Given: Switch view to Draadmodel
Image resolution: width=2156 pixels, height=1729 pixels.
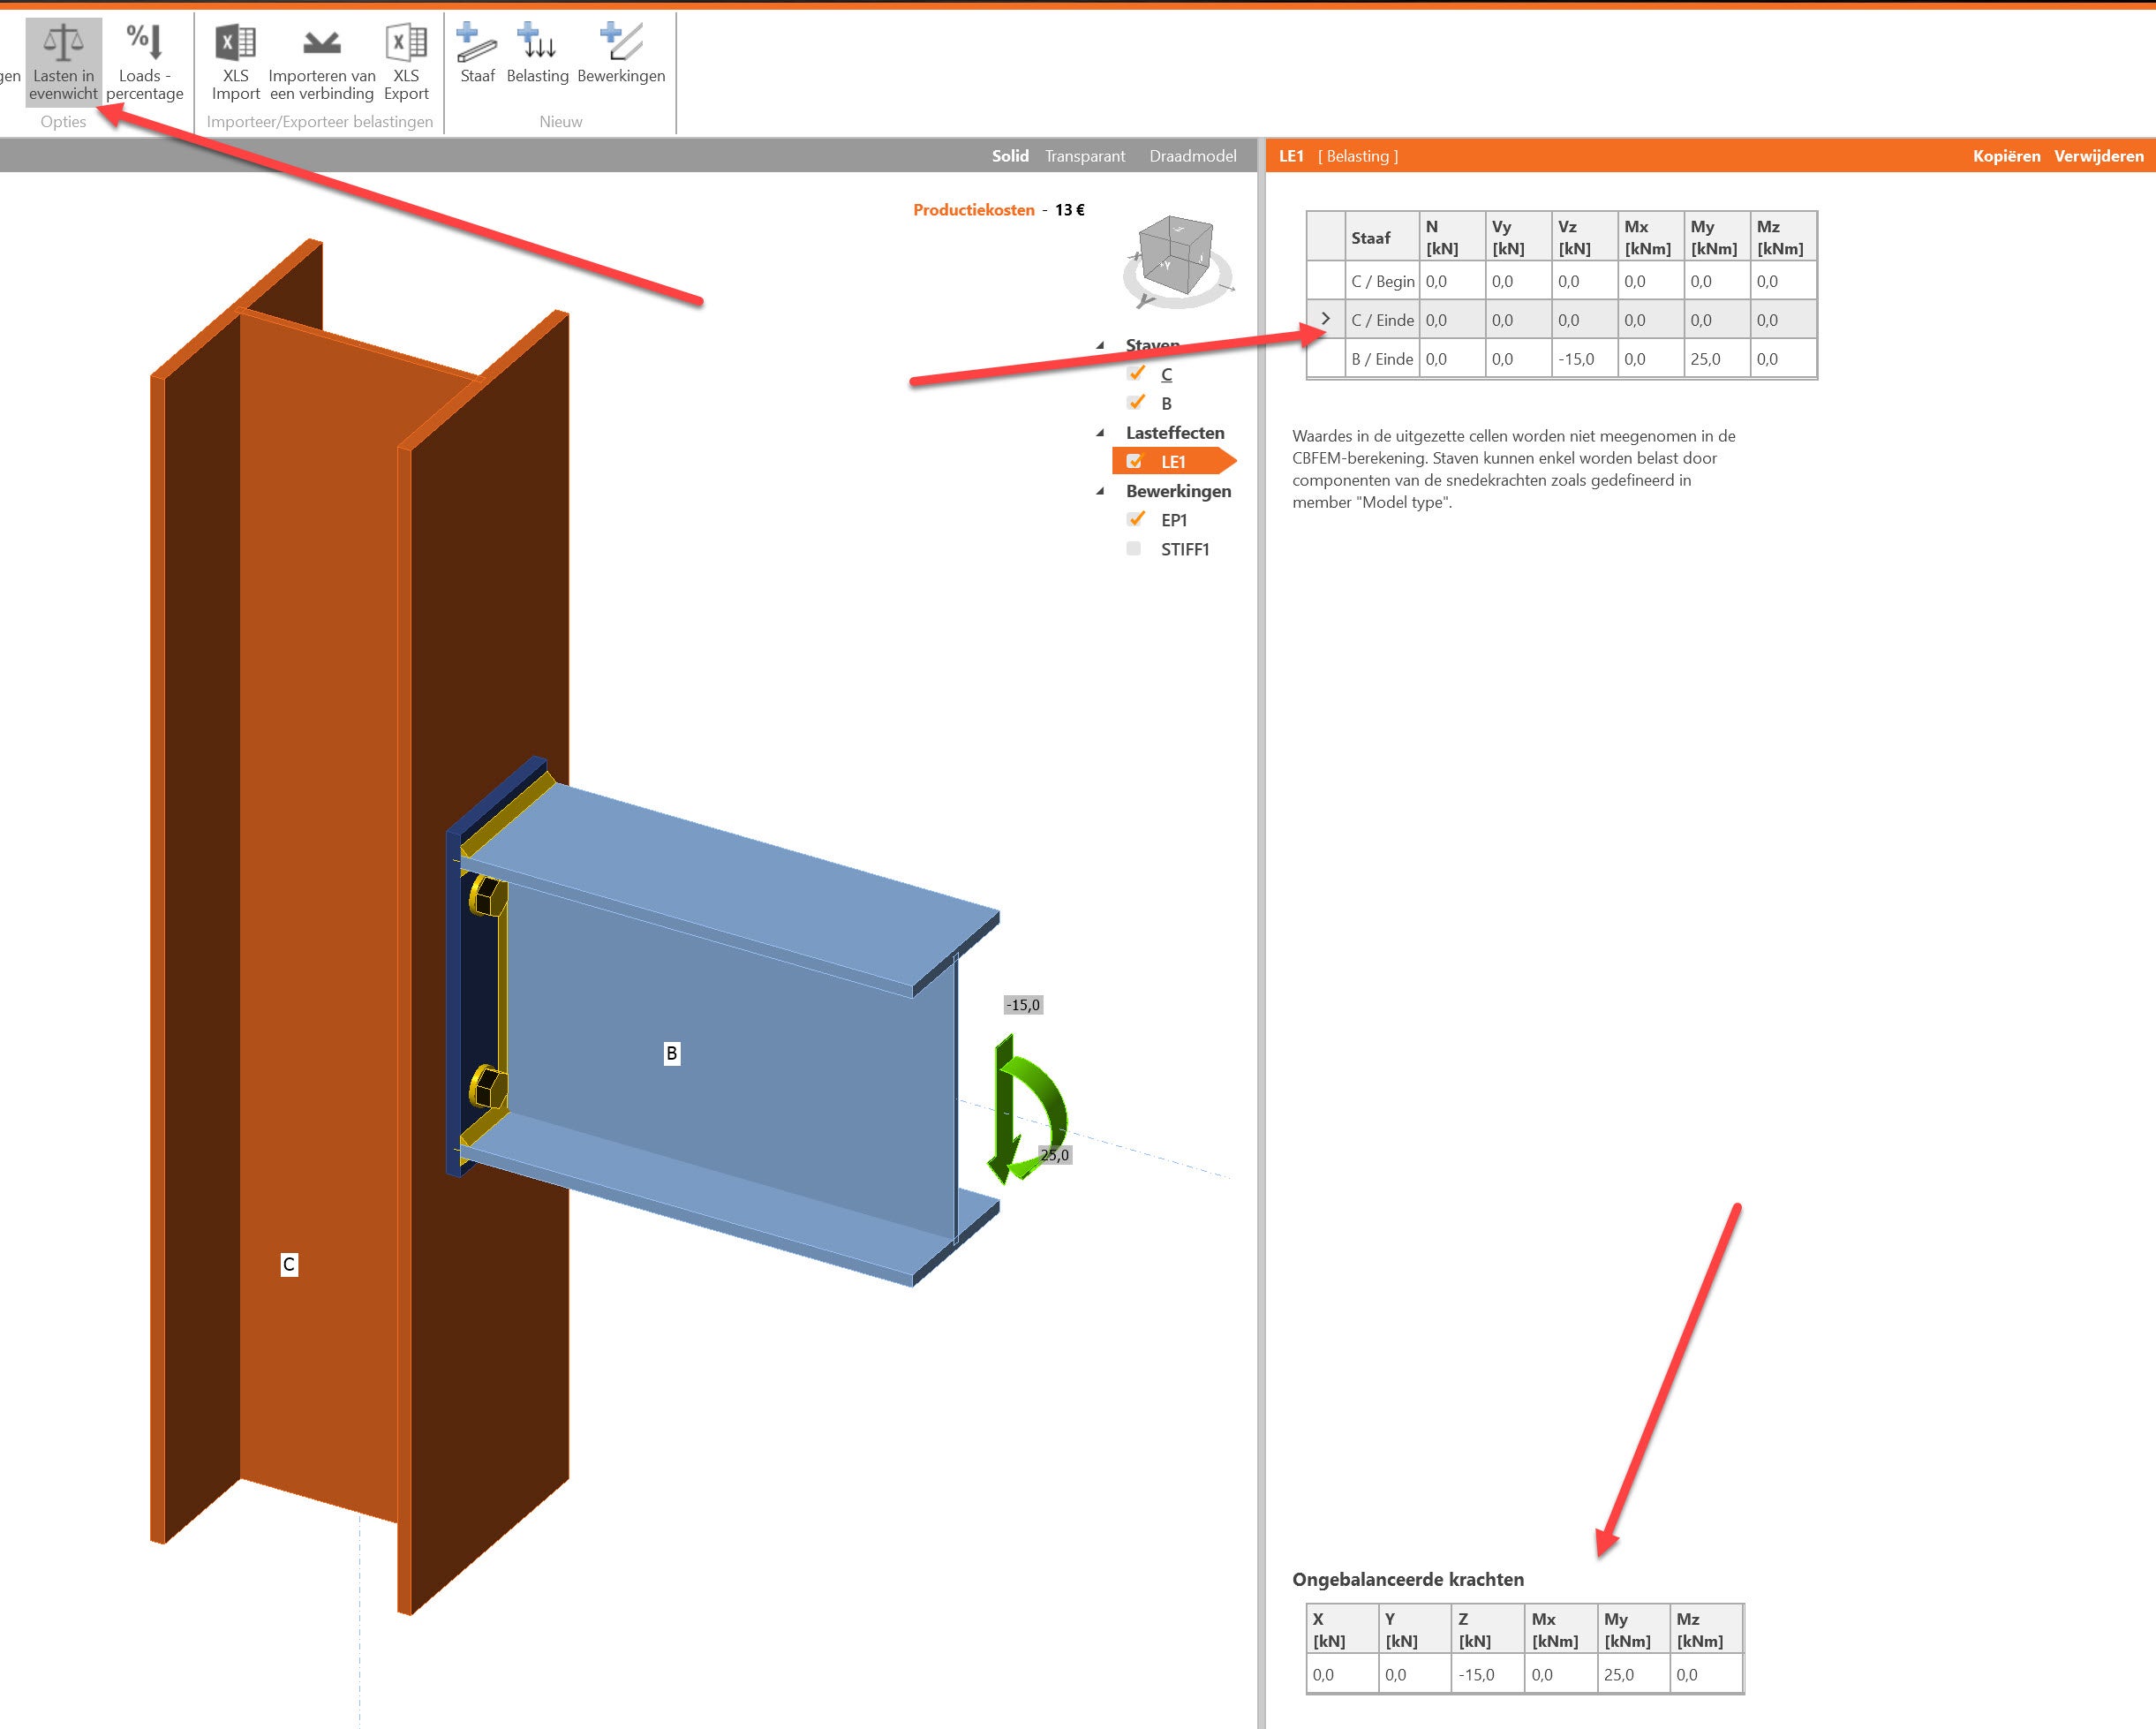Looking at the screenshot, I should [x=1192, y=156].
